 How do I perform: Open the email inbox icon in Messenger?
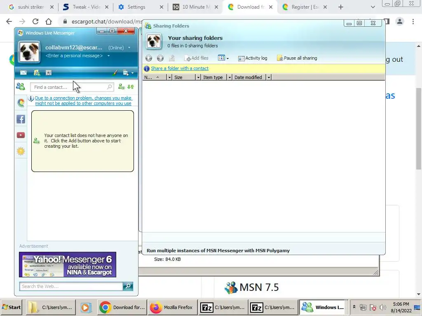click(23, 72)
